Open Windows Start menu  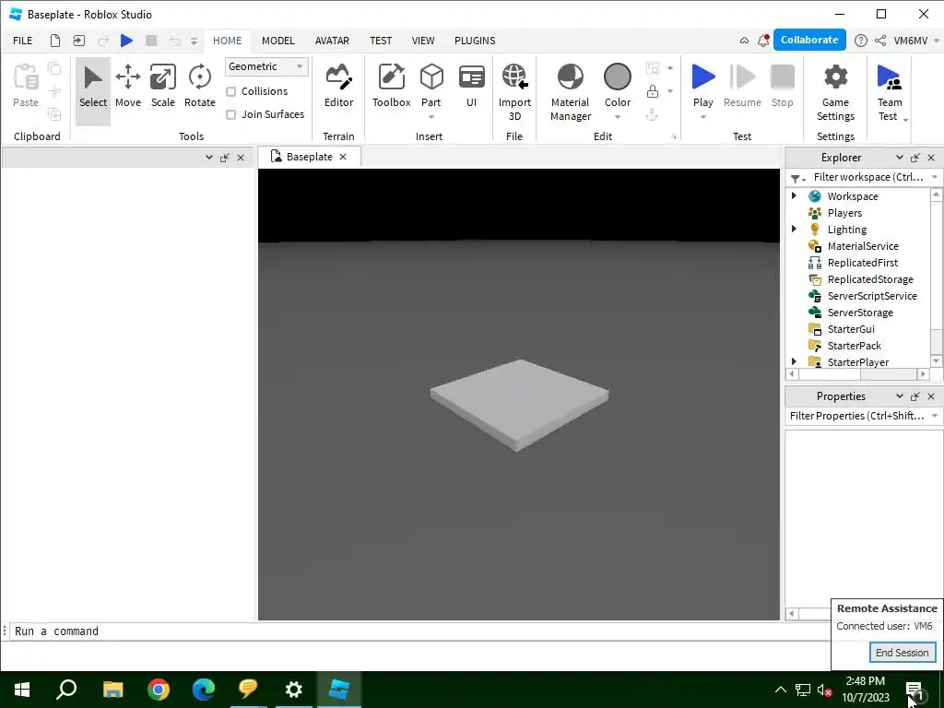point(22,690)
